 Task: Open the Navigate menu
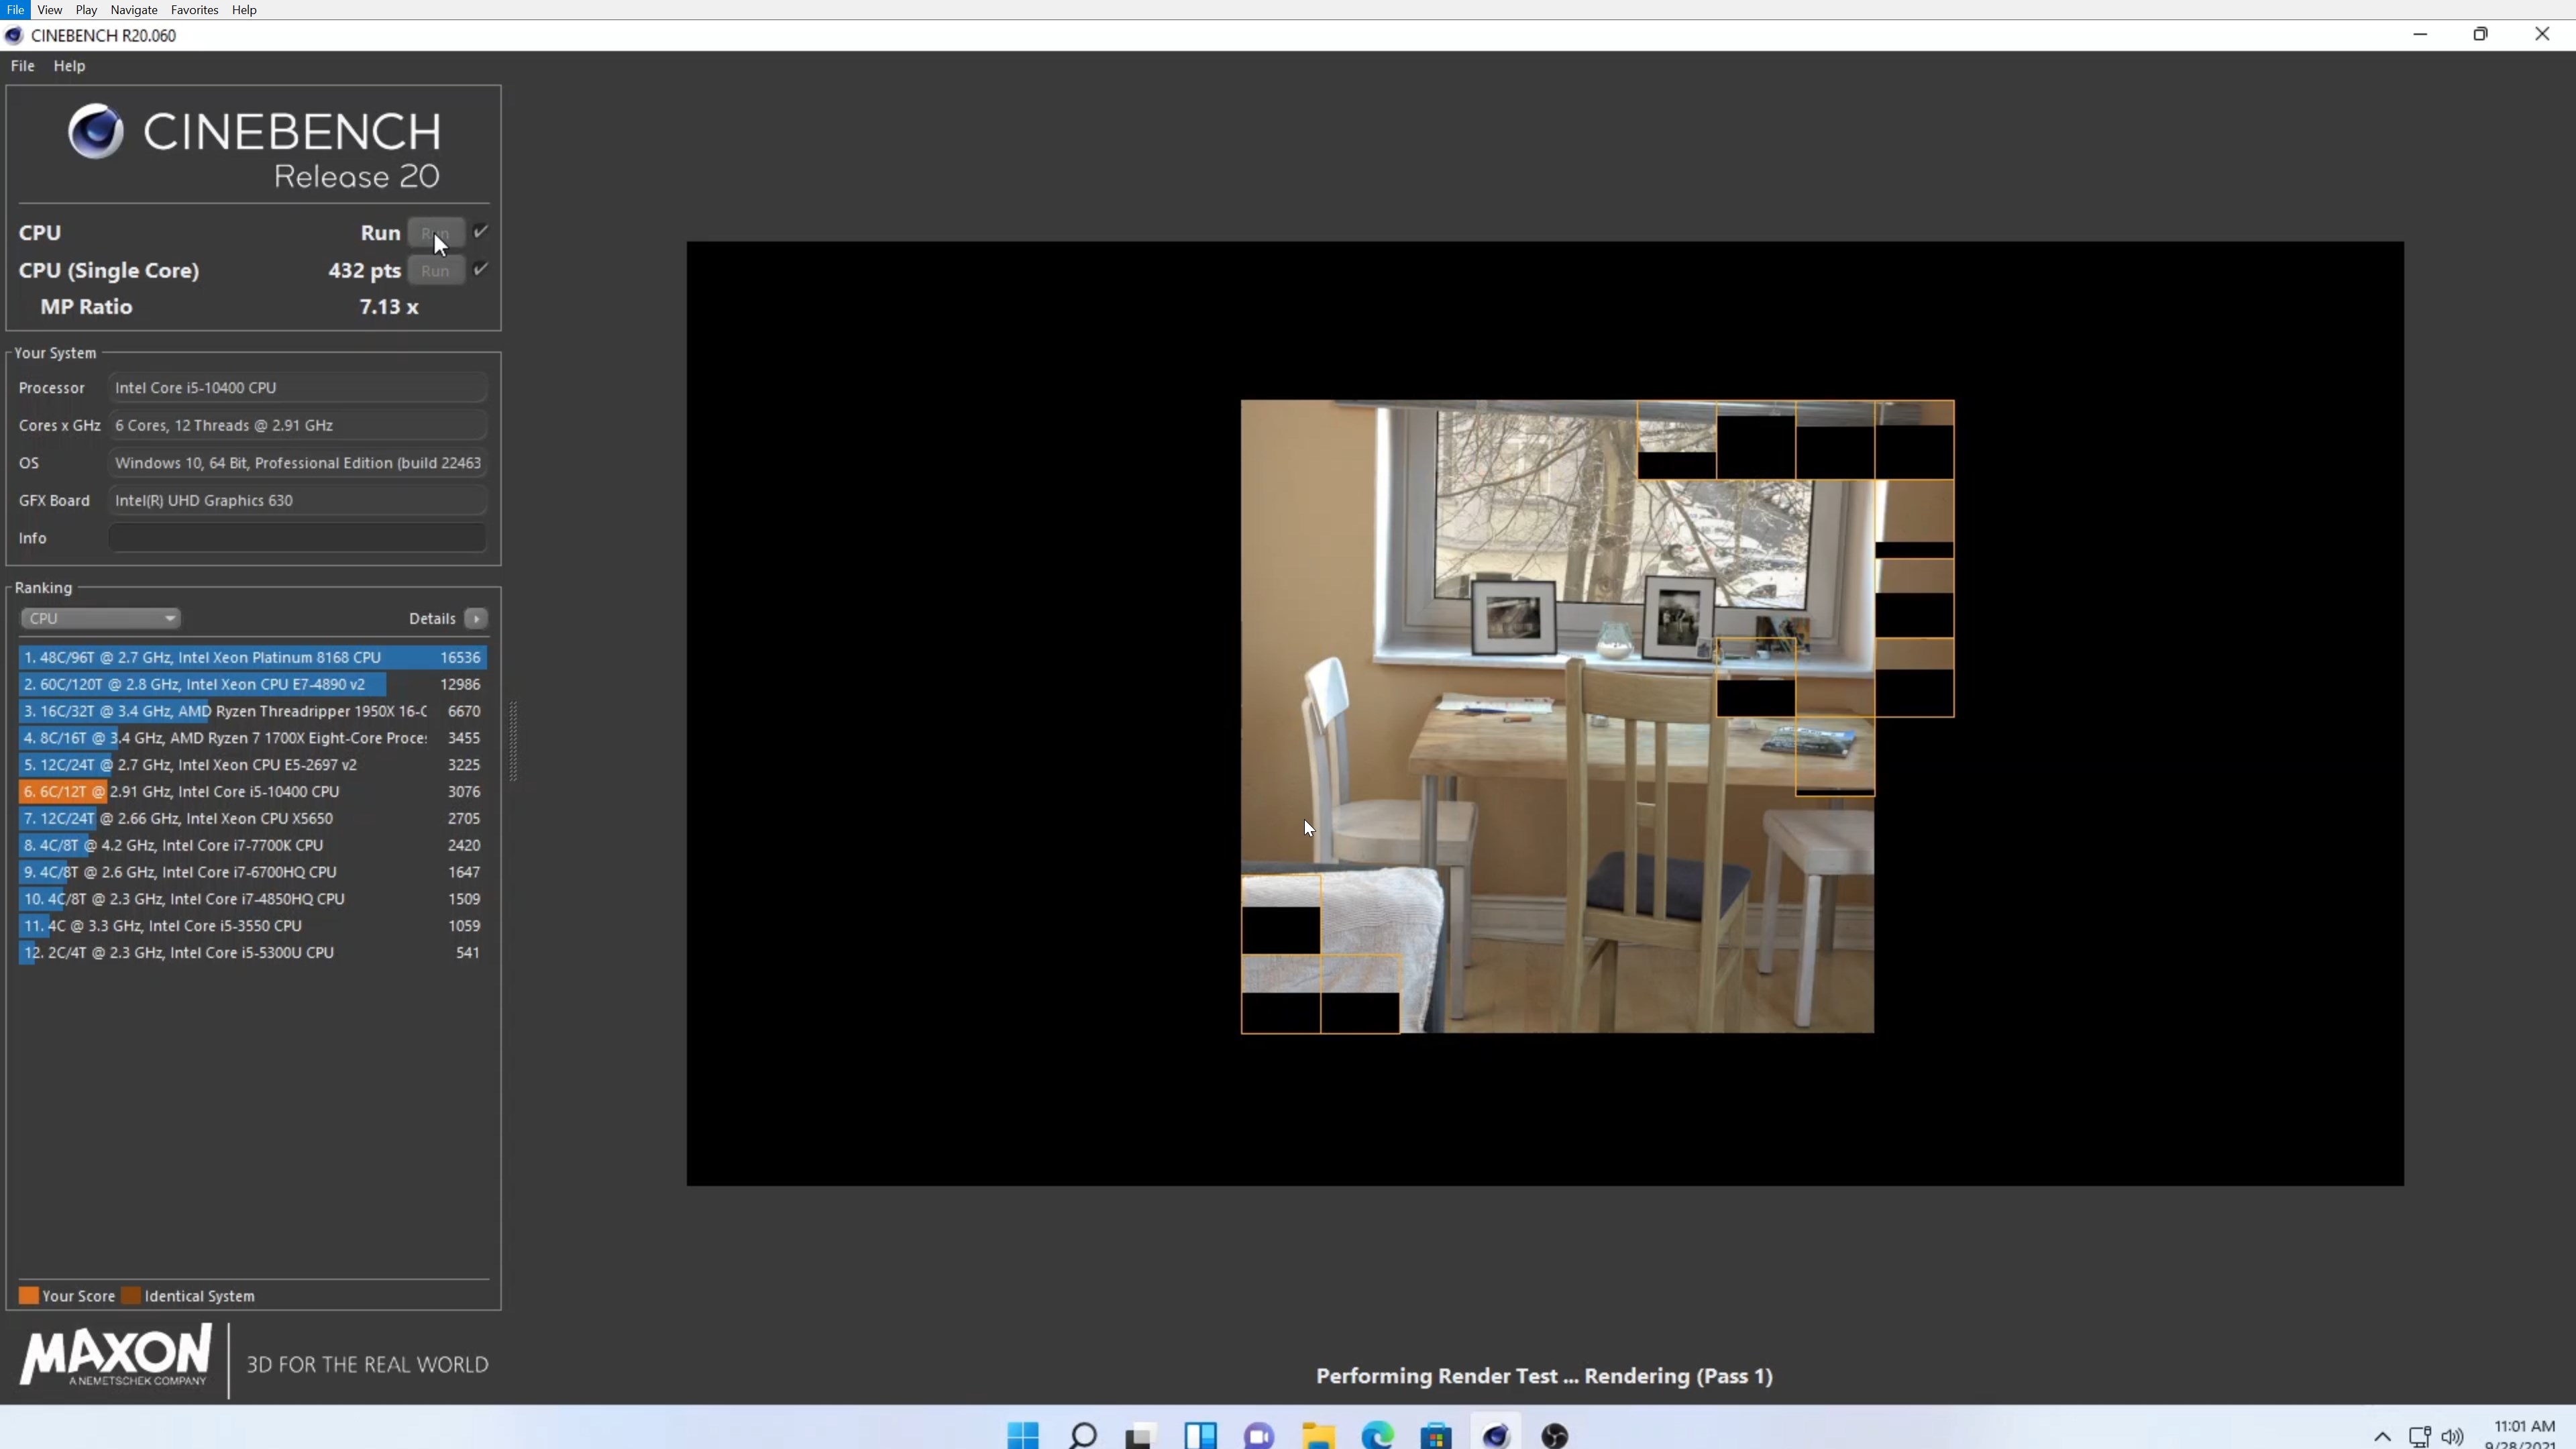(134, 10)
